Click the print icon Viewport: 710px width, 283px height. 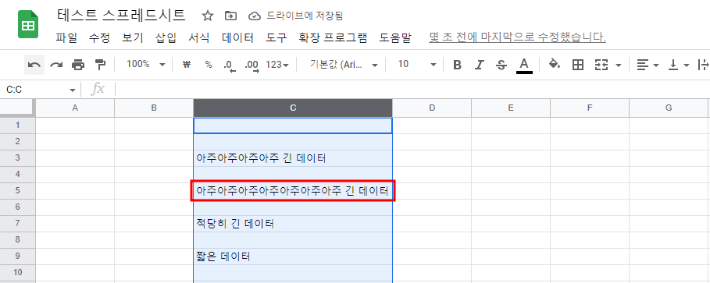78,65
